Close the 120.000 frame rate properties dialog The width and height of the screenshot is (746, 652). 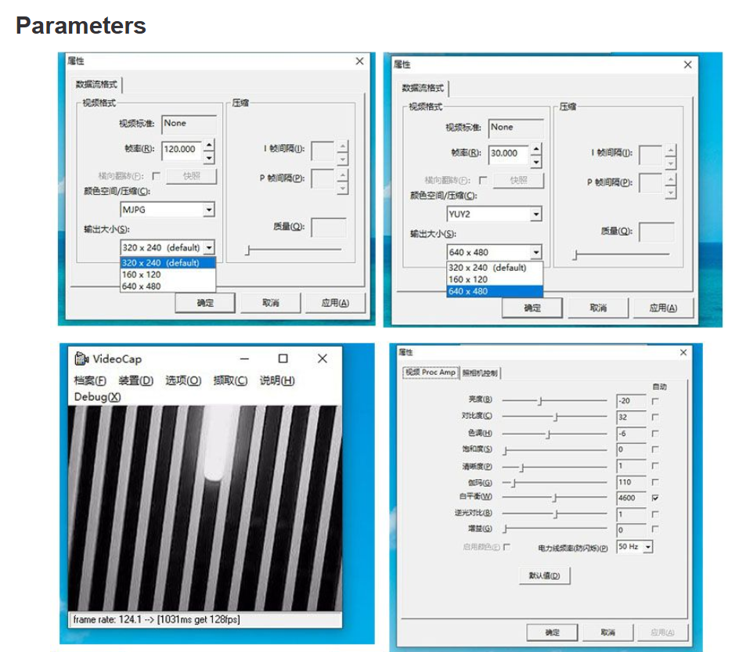(359, 61)
